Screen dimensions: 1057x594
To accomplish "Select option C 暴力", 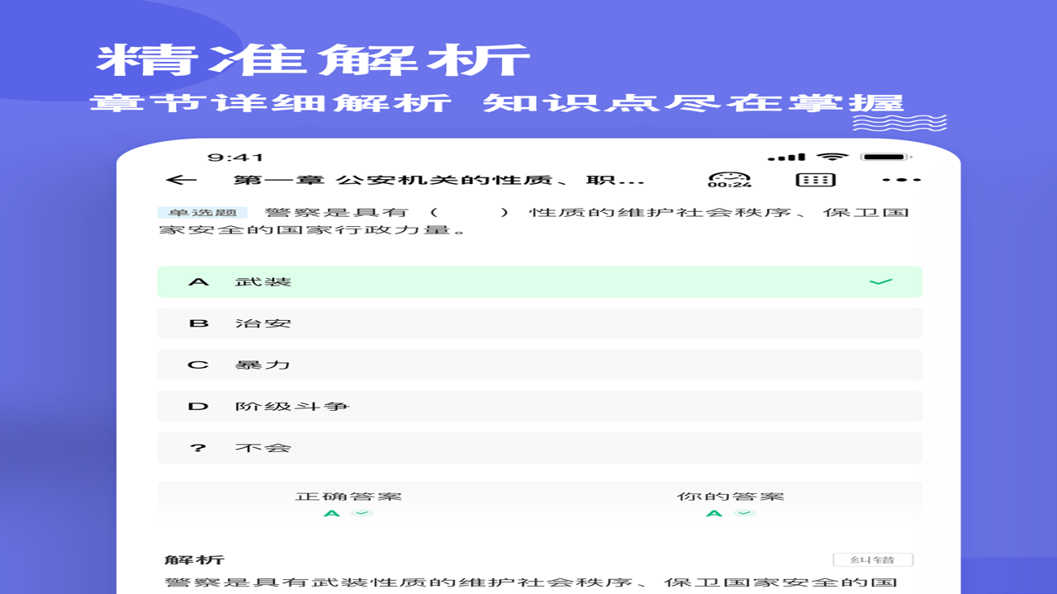I will pos(539,365).
